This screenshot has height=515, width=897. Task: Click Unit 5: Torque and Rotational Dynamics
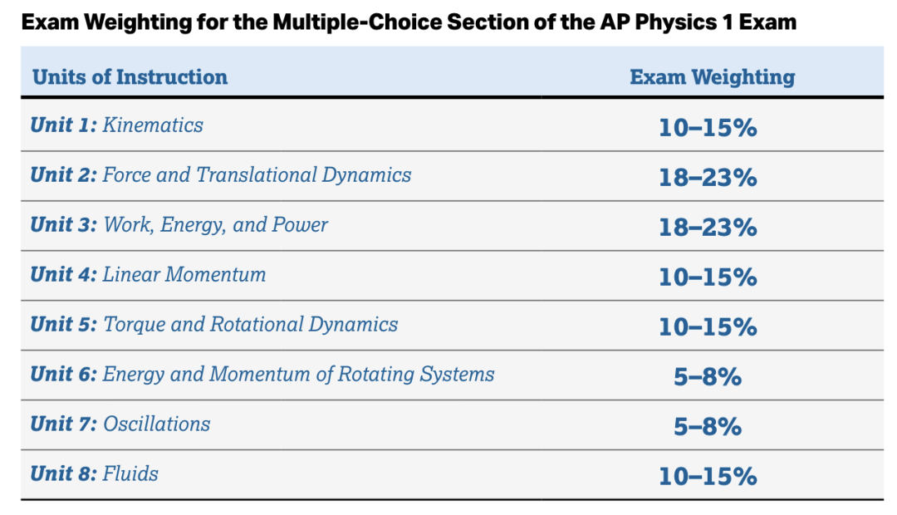pos(214,325)
